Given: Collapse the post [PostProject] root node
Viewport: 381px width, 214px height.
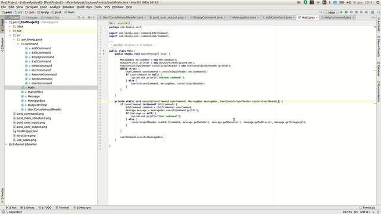Looking at the screenshot, I should pos(7,22).
